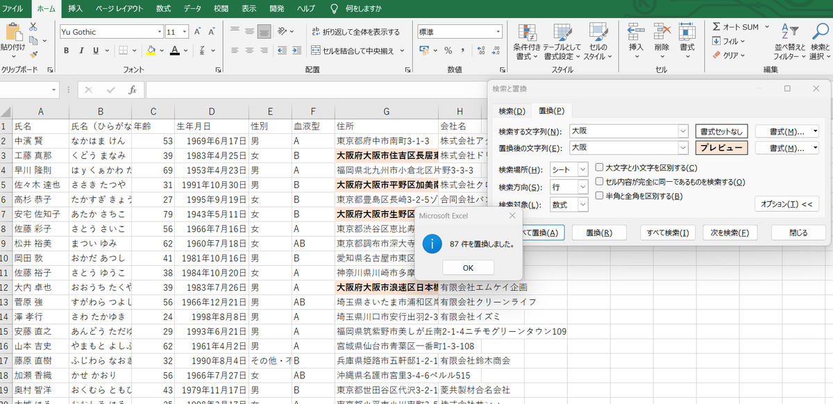Screen dimensions: 833x404
Task: Open the 標準 number format dropdown
Action: 498,32
